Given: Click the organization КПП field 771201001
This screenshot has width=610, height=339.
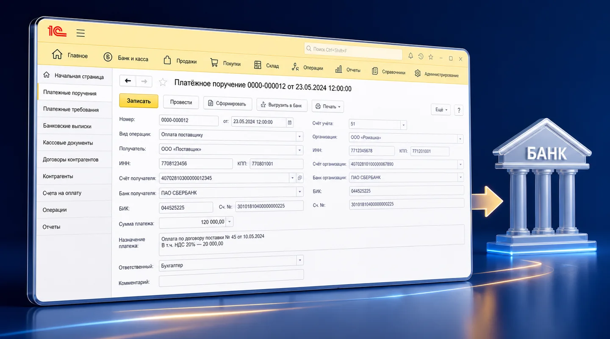Looking at the screenshot, I should point(429,151).
